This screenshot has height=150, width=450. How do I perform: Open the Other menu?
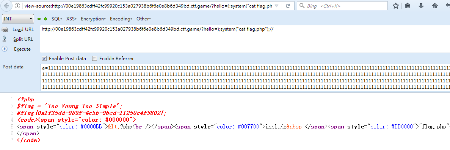coord(144,19)
